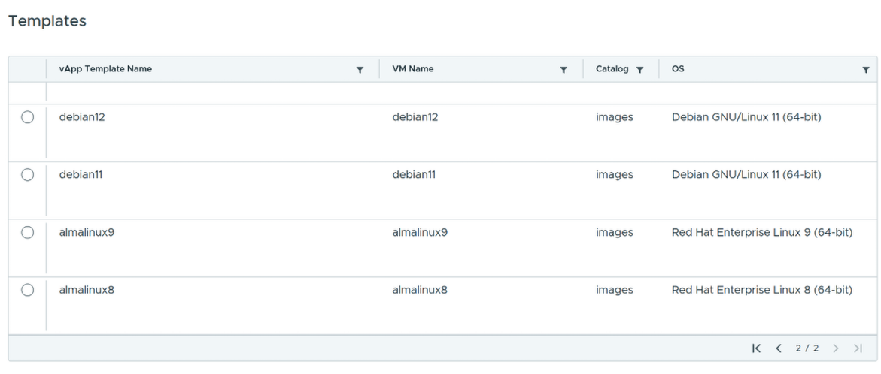Click the almalinux9 VM name cell
The height and width of the screenshot is (374, 881).
click(x=420, y=232)
